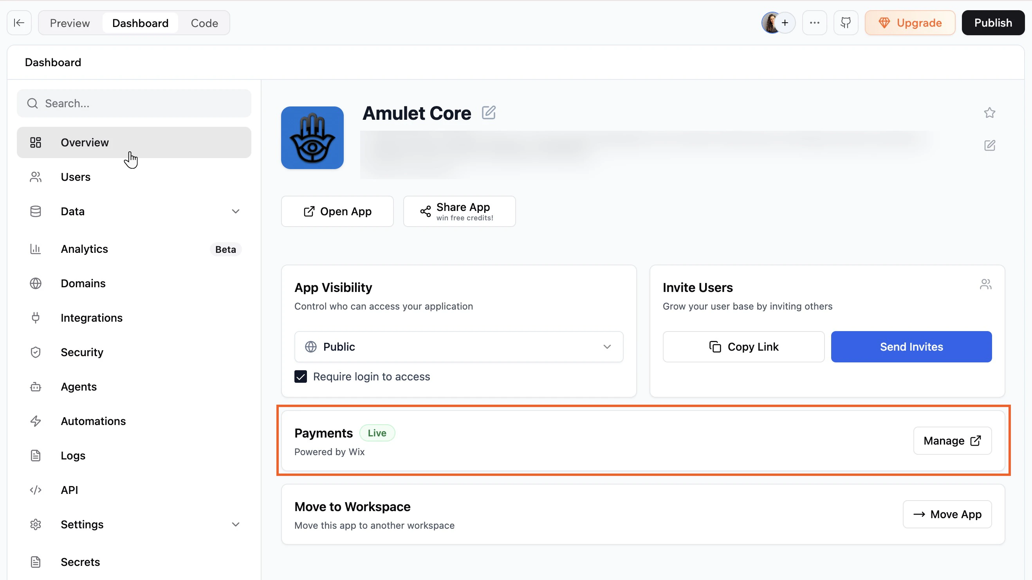Switch to the Code tab
This screenshot has height=580, width=1032.
(204, 23)
